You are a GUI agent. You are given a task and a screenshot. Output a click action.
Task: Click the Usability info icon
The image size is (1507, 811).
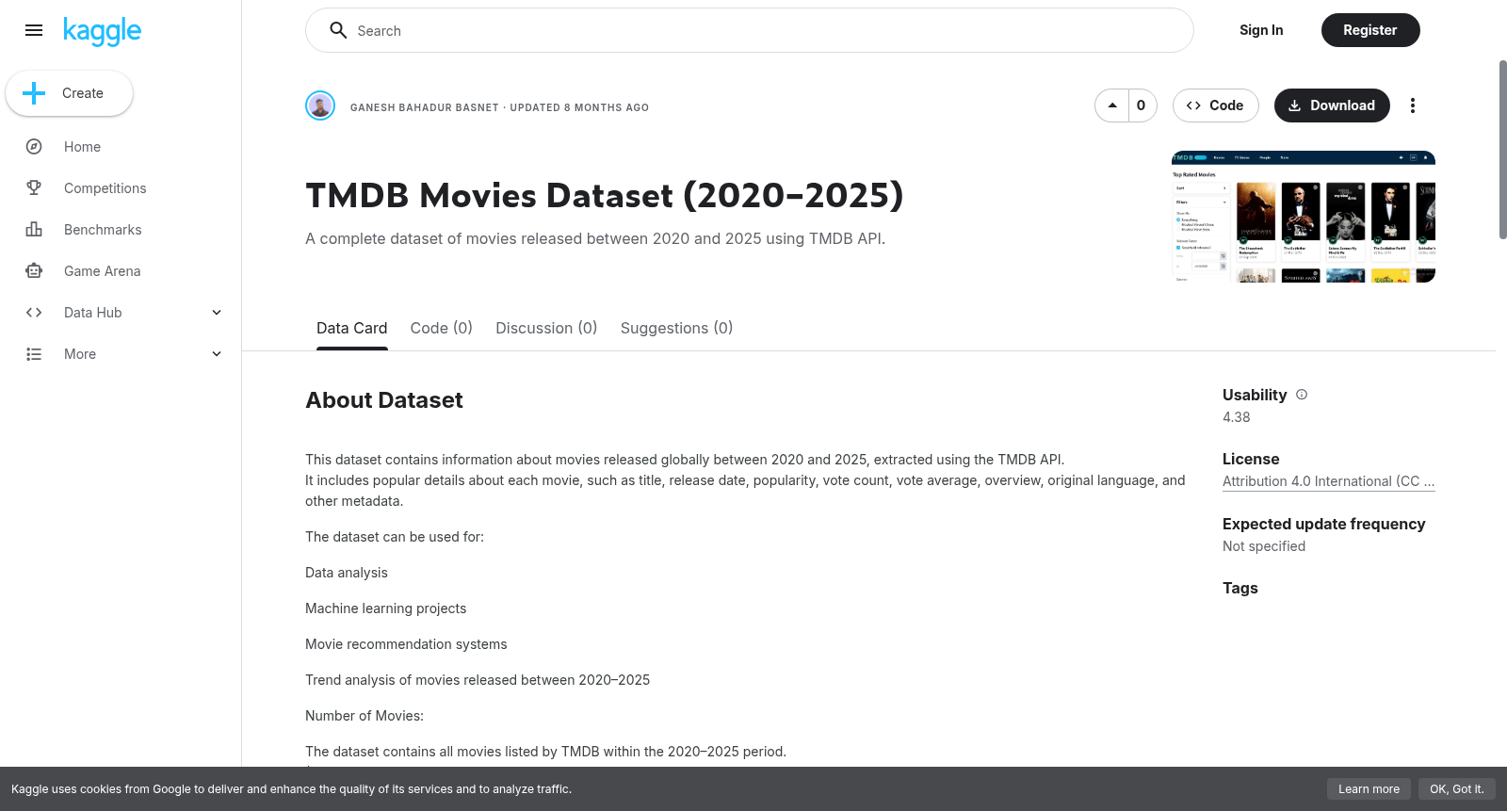(x=1302, y=395)
